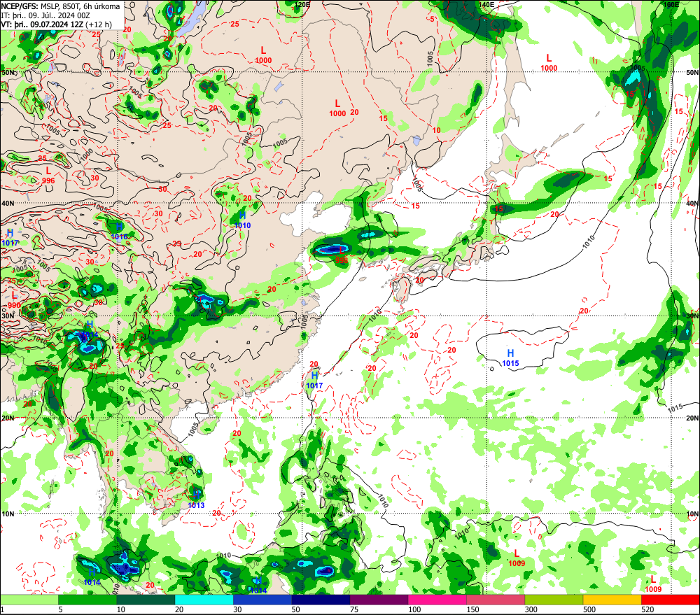700x615 pixels.
Task: Click the initial time line '2024 00Z'
Action: 76,15
